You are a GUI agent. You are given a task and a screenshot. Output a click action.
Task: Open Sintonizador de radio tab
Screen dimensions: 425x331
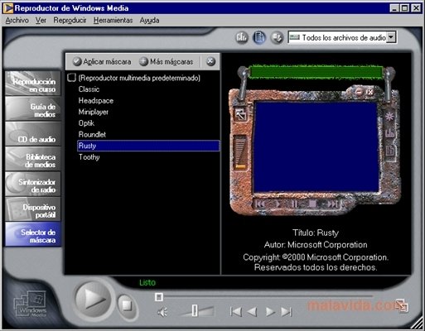pyautogui.click(x=33, y=184)
